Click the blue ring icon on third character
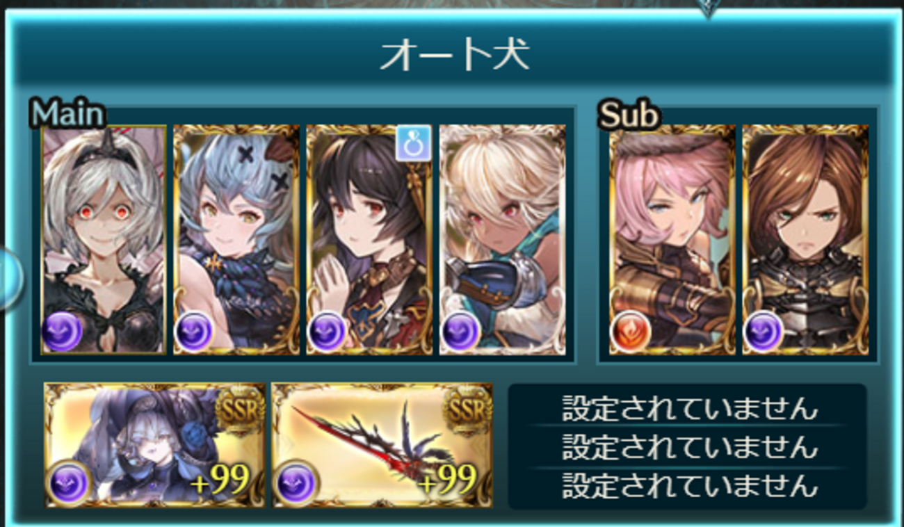Image resolution: width=904 pixels, height=527 pixels. [x=414, y=143]
